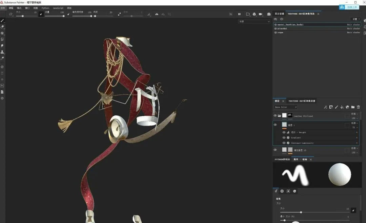366x223 pixels.
Task: Toggle visibility of Contrast Luminosity filter
Action: click(x=284, y=143)
